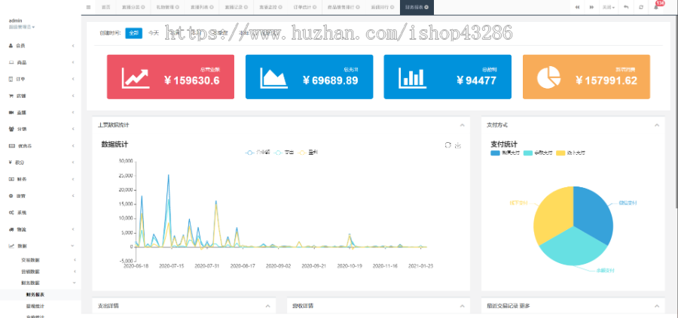Image resolution: width=678 pixels, height=318 pixels.
Task: Click the yellow slice of payment pie
Action: pos(551,215)
